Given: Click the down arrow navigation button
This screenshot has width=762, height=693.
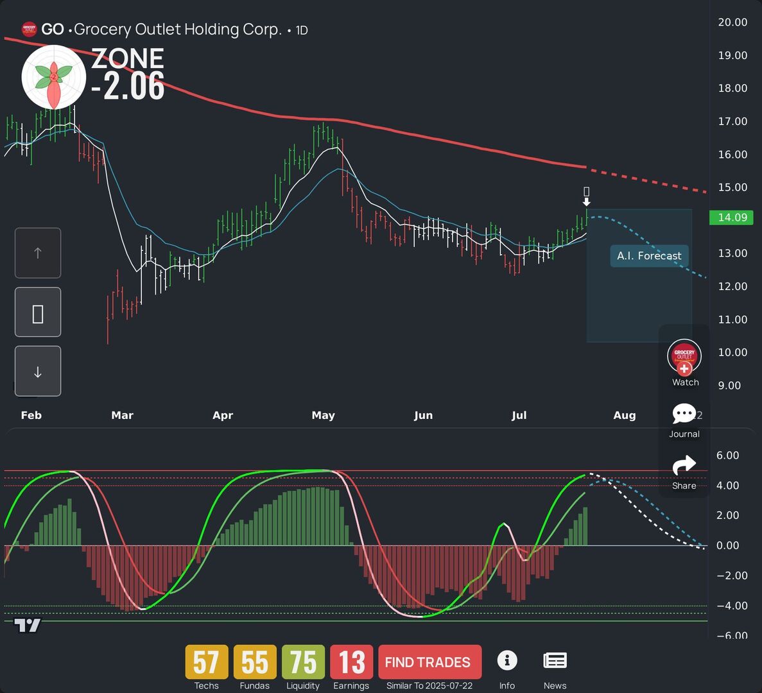Looking at the screenshot, I should click(x=38, y=372).
